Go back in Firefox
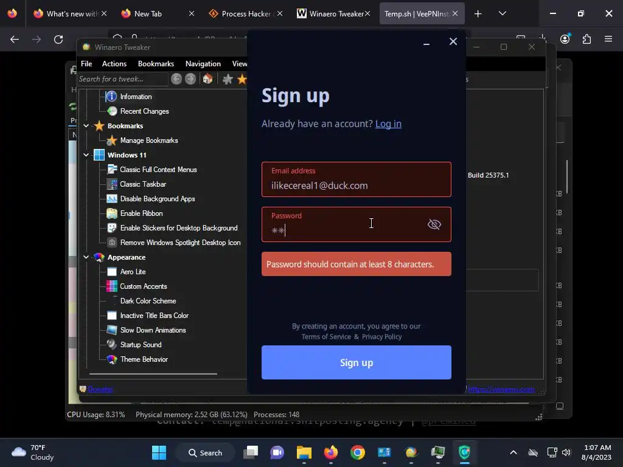This screenshot has height=467, width=623. click(15, 40)
